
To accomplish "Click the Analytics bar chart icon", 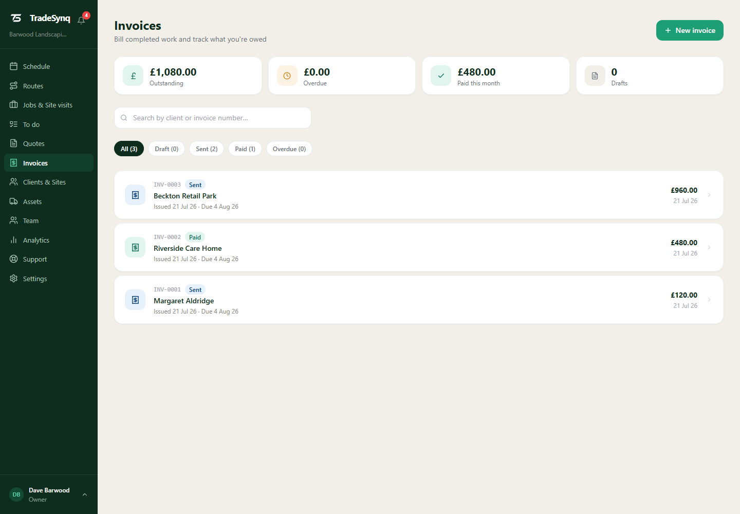I will tap(14, 240).
